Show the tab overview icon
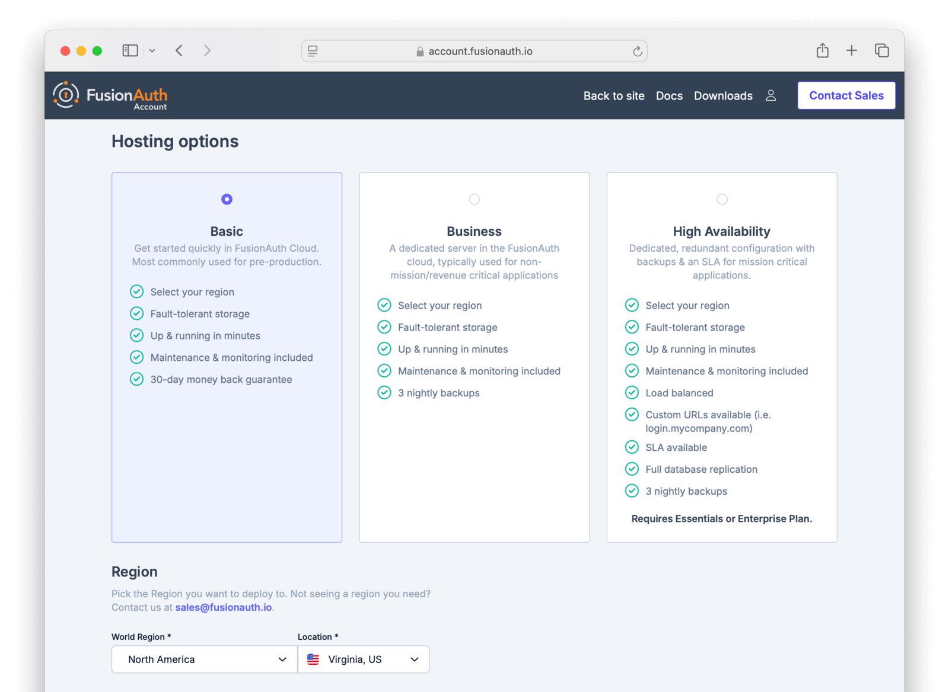The width and height of the screenshot is (949, 692). pos(881,51)
